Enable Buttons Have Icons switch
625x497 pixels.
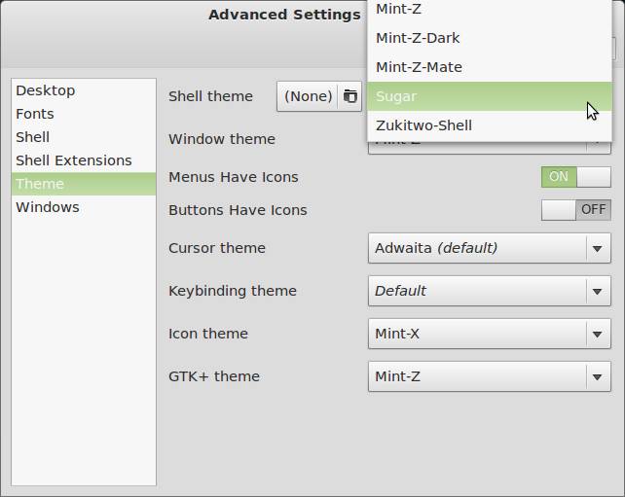[x=575, y=209]
